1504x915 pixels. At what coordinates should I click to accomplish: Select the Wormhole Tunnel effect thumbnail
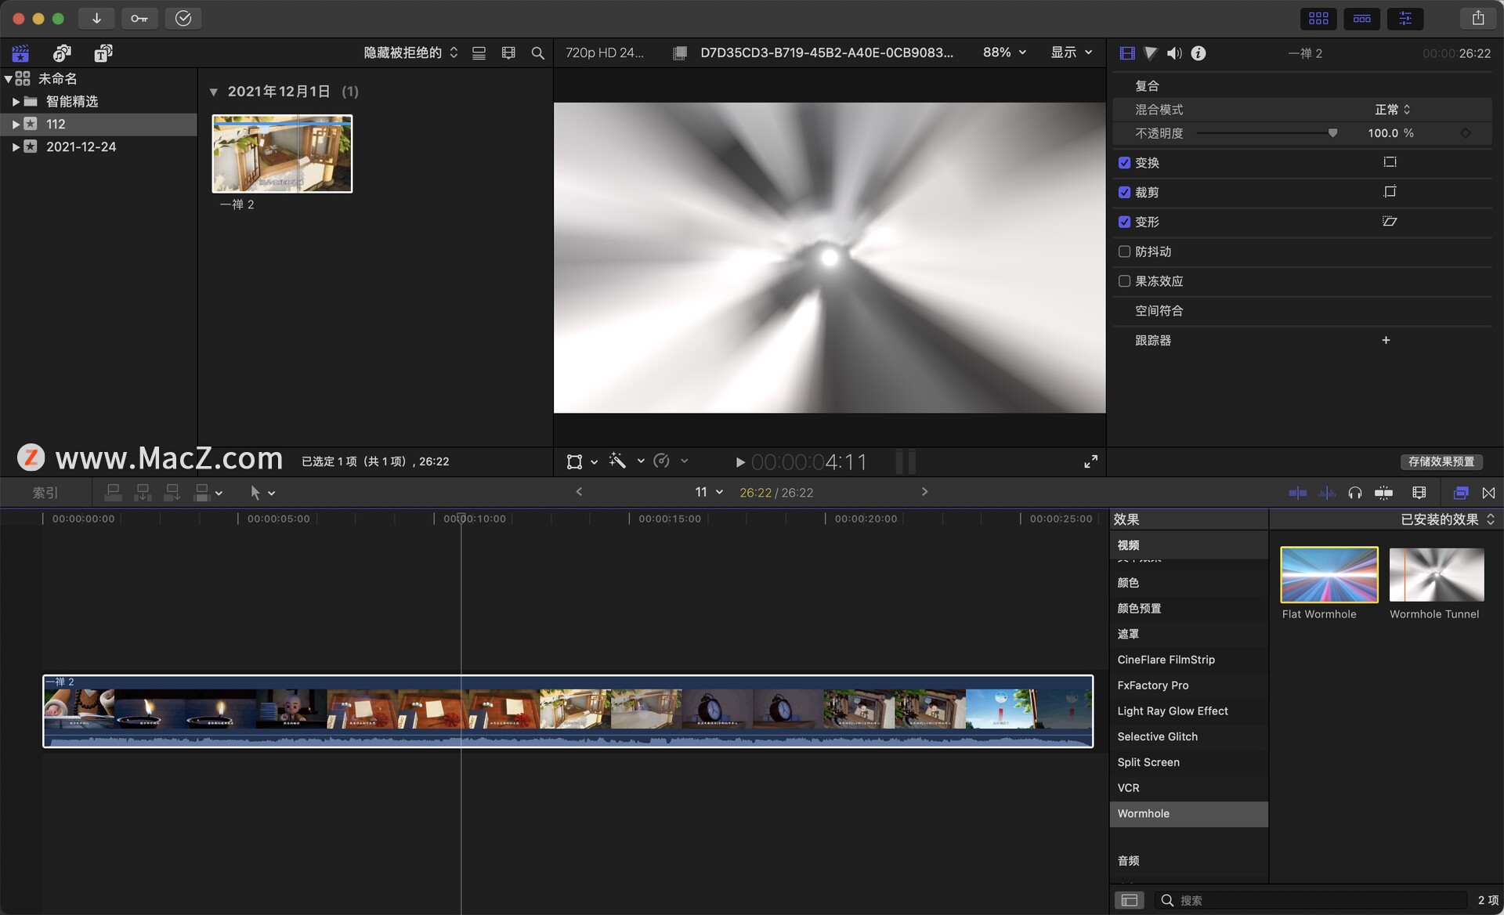click(x=1436, y=575)
